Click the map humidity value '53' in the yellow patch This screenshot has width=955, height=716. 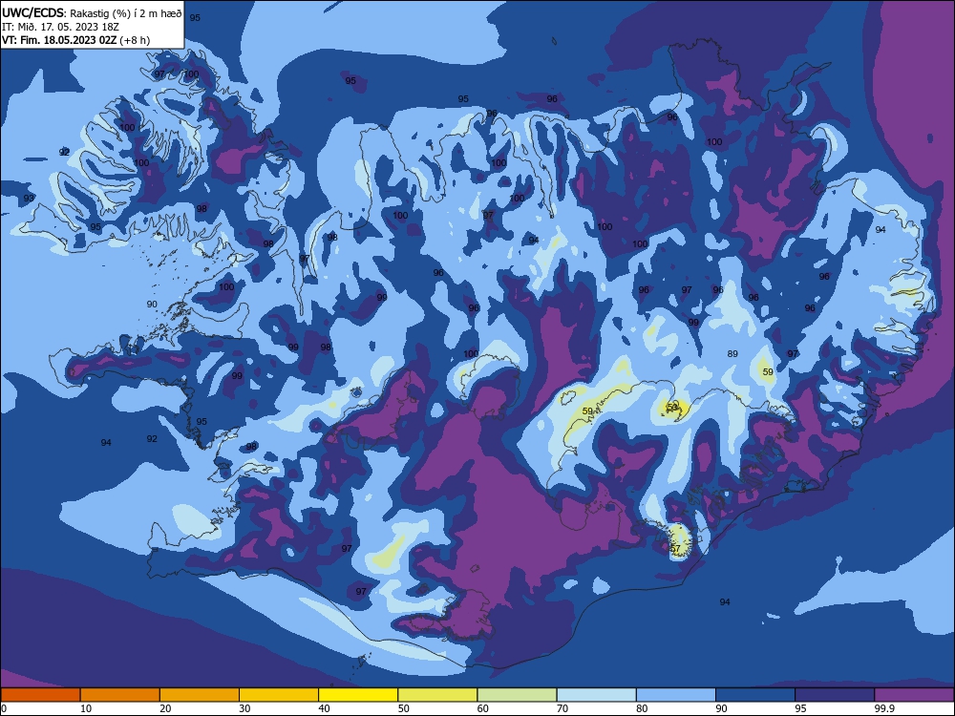(x=672, y=406)
